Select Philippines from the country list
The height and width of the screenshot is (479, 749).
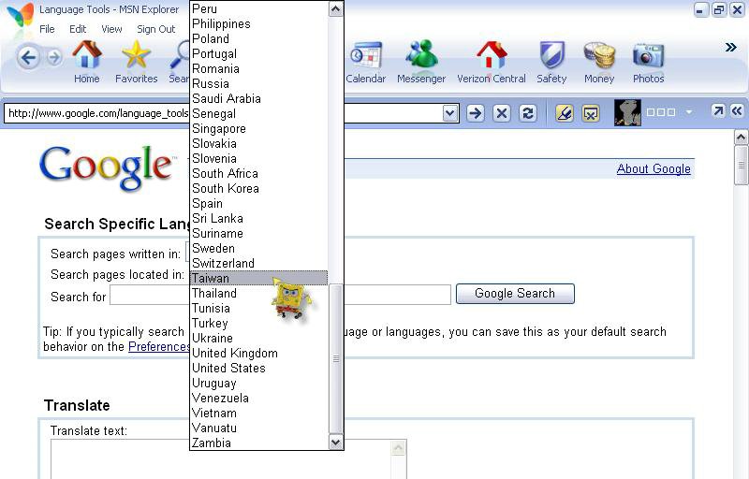tap(258, 23)
